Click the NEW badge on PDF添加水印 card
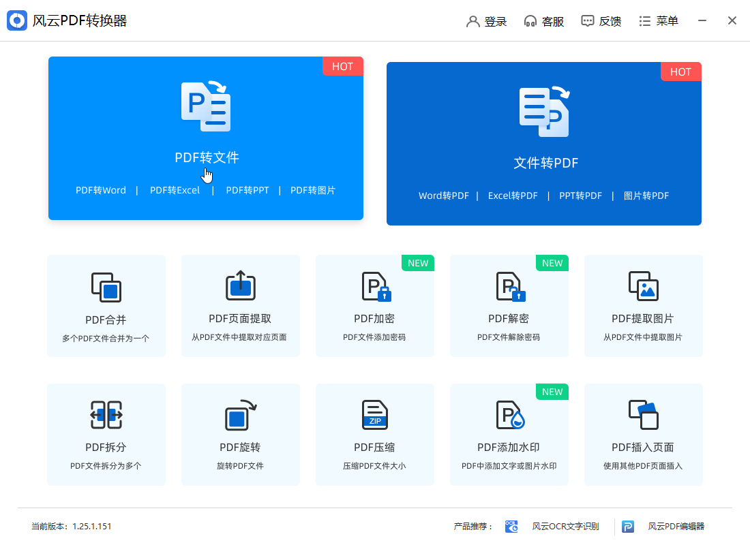 (x=552, y=392)
